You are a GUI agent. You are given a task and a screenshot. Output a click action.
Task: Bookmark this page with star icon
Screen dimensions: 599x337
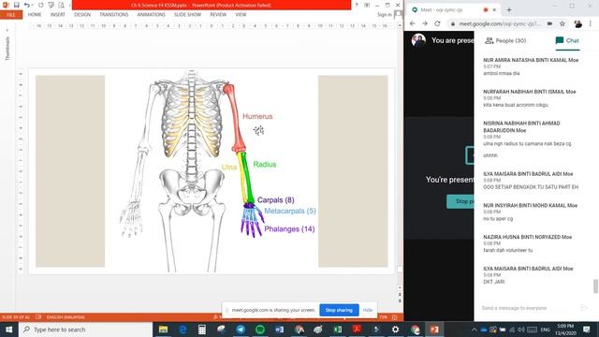[x=562, y=23]
